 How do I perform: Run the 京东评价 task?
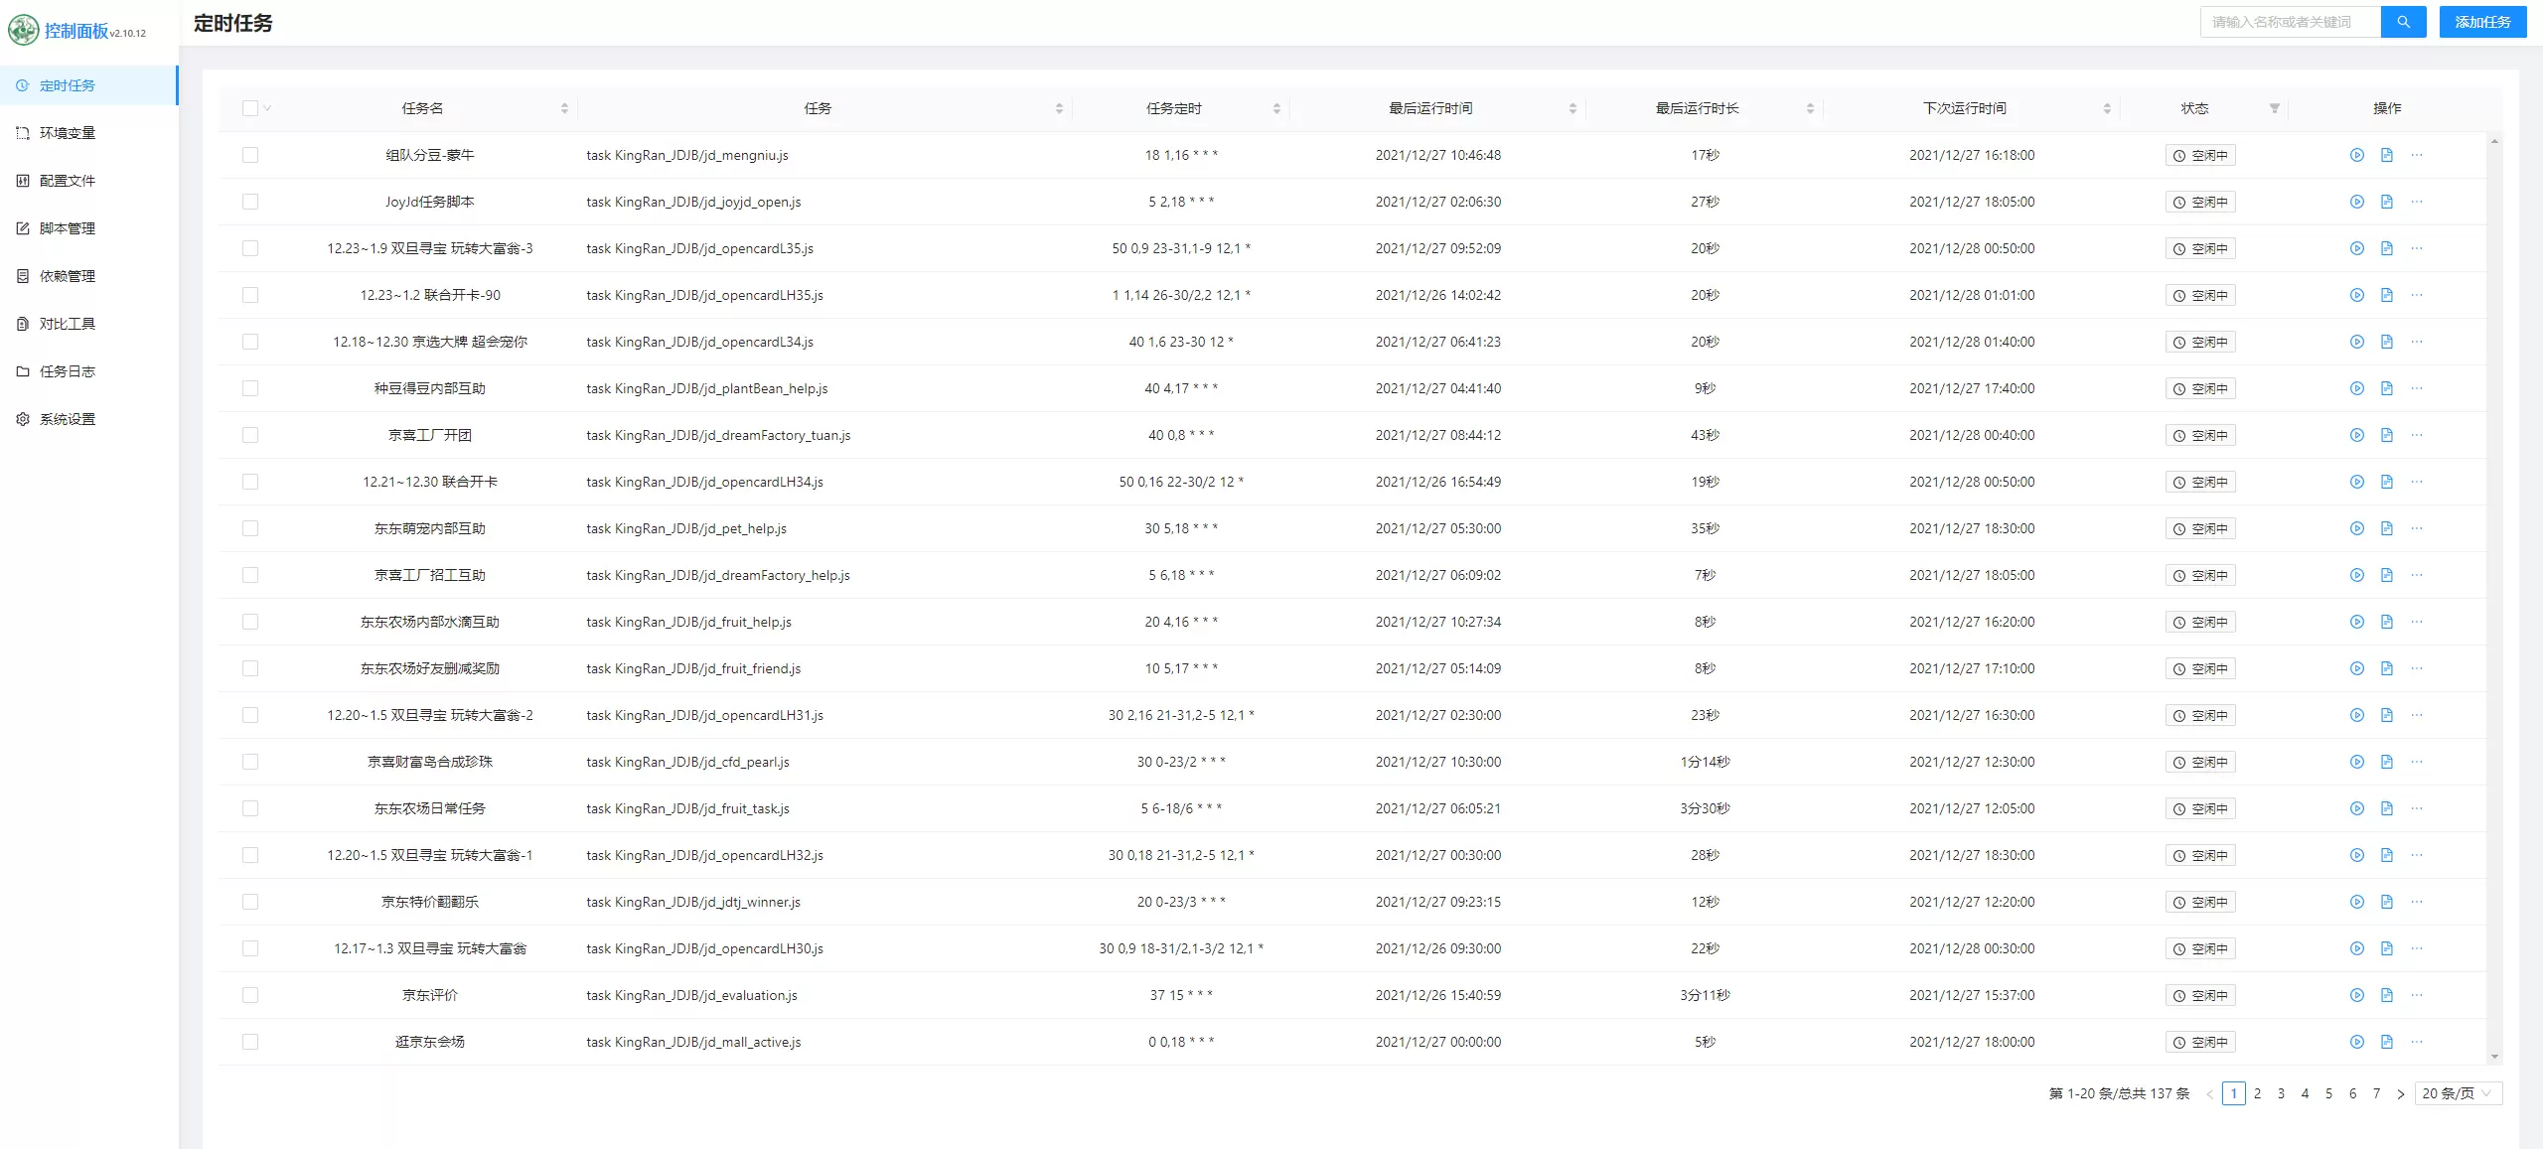tap(2356, 995)
